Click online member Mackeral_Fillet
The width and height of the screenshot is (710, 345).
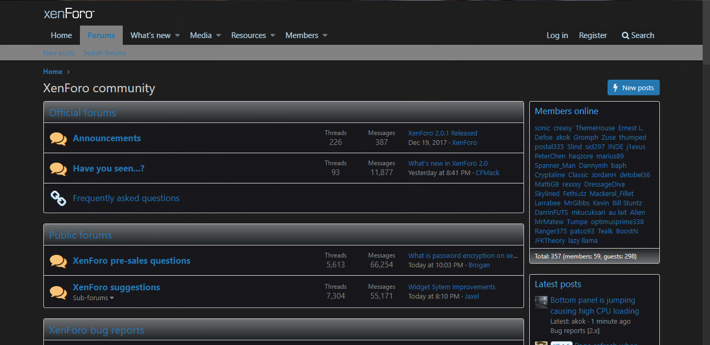(x=611, y=193)
